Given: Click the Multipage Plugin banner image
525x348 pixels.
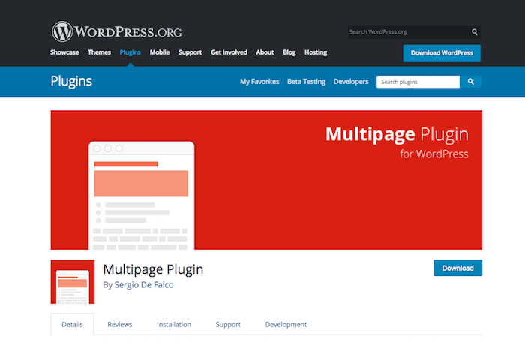Looking at the screenshot, I should click(266, 180).
